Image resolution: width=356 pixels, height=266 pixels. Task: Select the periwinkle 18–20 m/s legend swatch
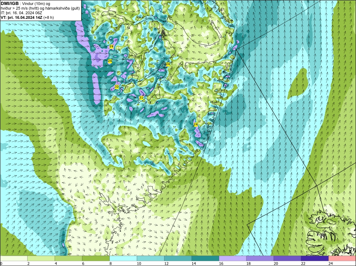260,259
